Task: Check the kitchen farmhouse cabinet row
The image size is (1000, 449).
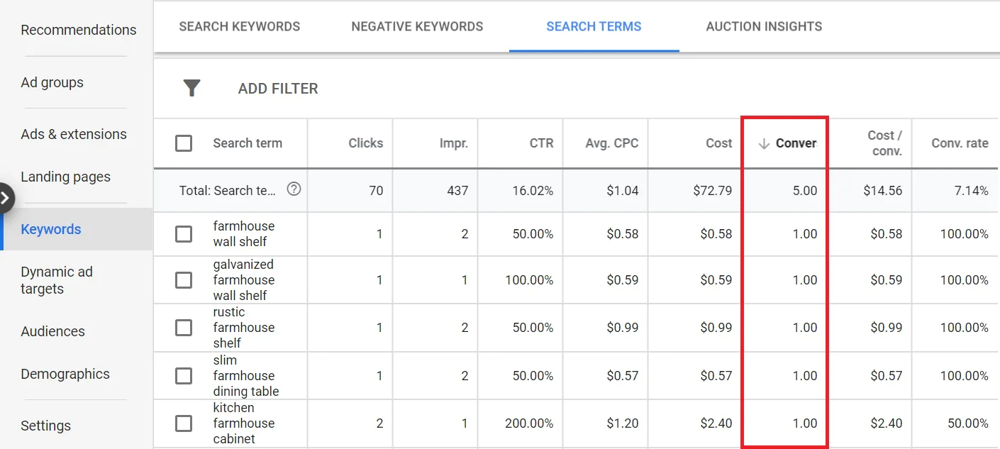Action: (184, 423)
